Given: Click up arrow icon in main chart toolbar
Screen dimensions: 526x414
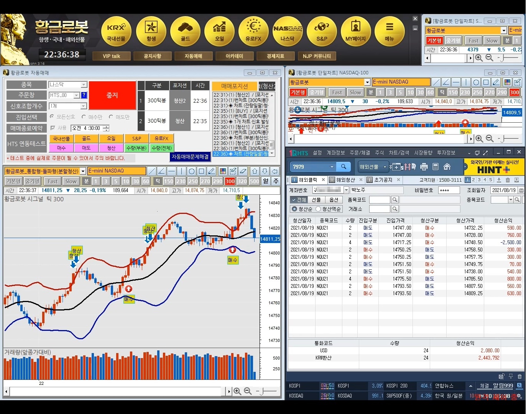Looking at the screenshot, I should (x=255, y=171).
